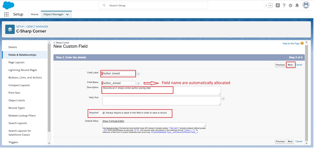Expand the Object Manager tab chevron
The height and width of the screenshot is (148, 314).
pos(67,14)
